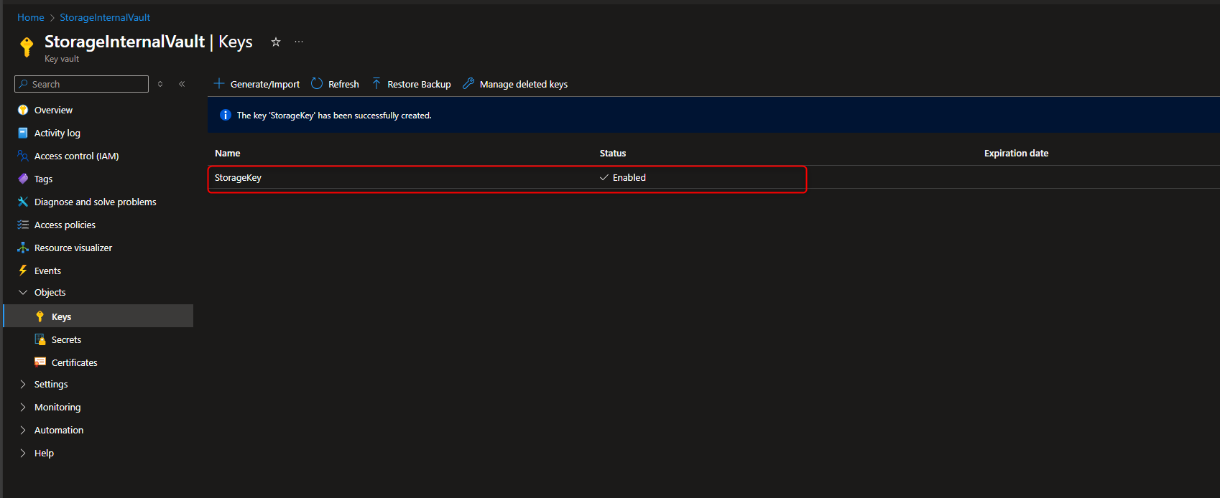Go to Home breadcrumb link
1220x498 pixels.
[x=31, y=17]
